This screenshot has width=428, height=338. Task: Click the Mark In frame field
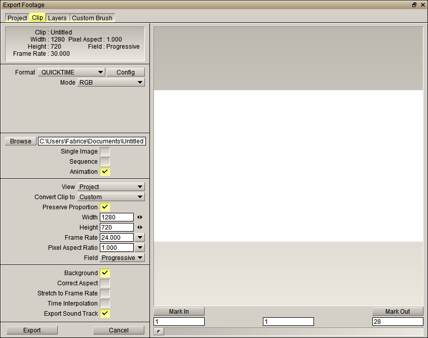(x=179, y=322)
